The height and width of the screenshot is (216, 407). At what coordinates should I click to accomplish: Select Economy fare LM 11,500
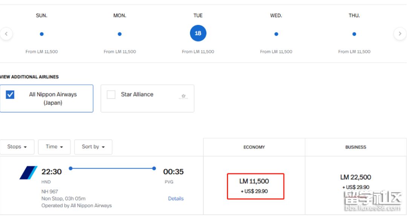click(x=256, y=186)
